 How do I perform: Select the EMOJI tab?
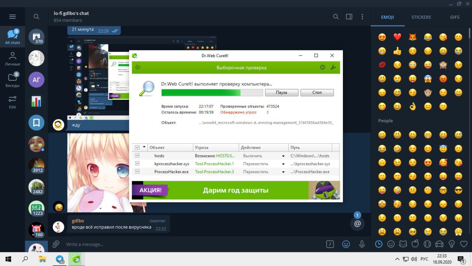click(x=388, y=17)
